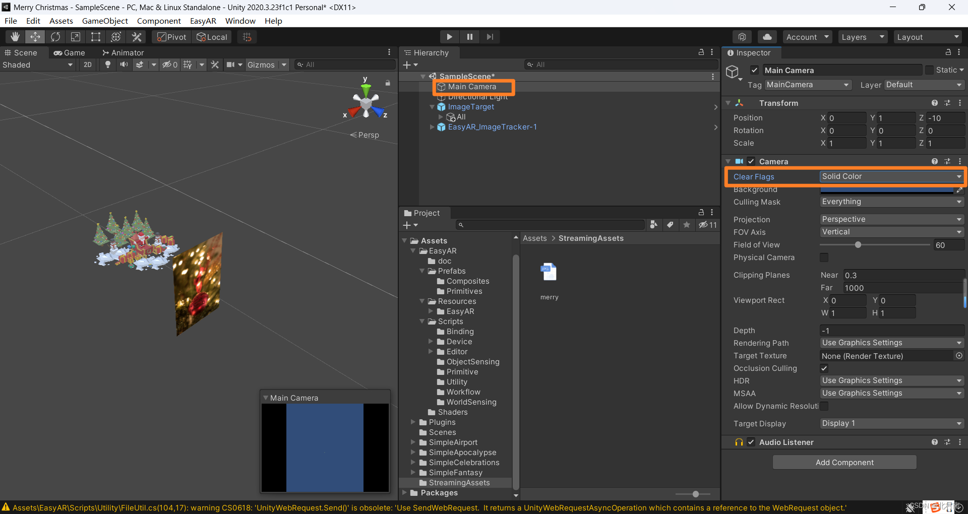
Task: Open FOV Axis dropdown
Action: click(891, 232)
